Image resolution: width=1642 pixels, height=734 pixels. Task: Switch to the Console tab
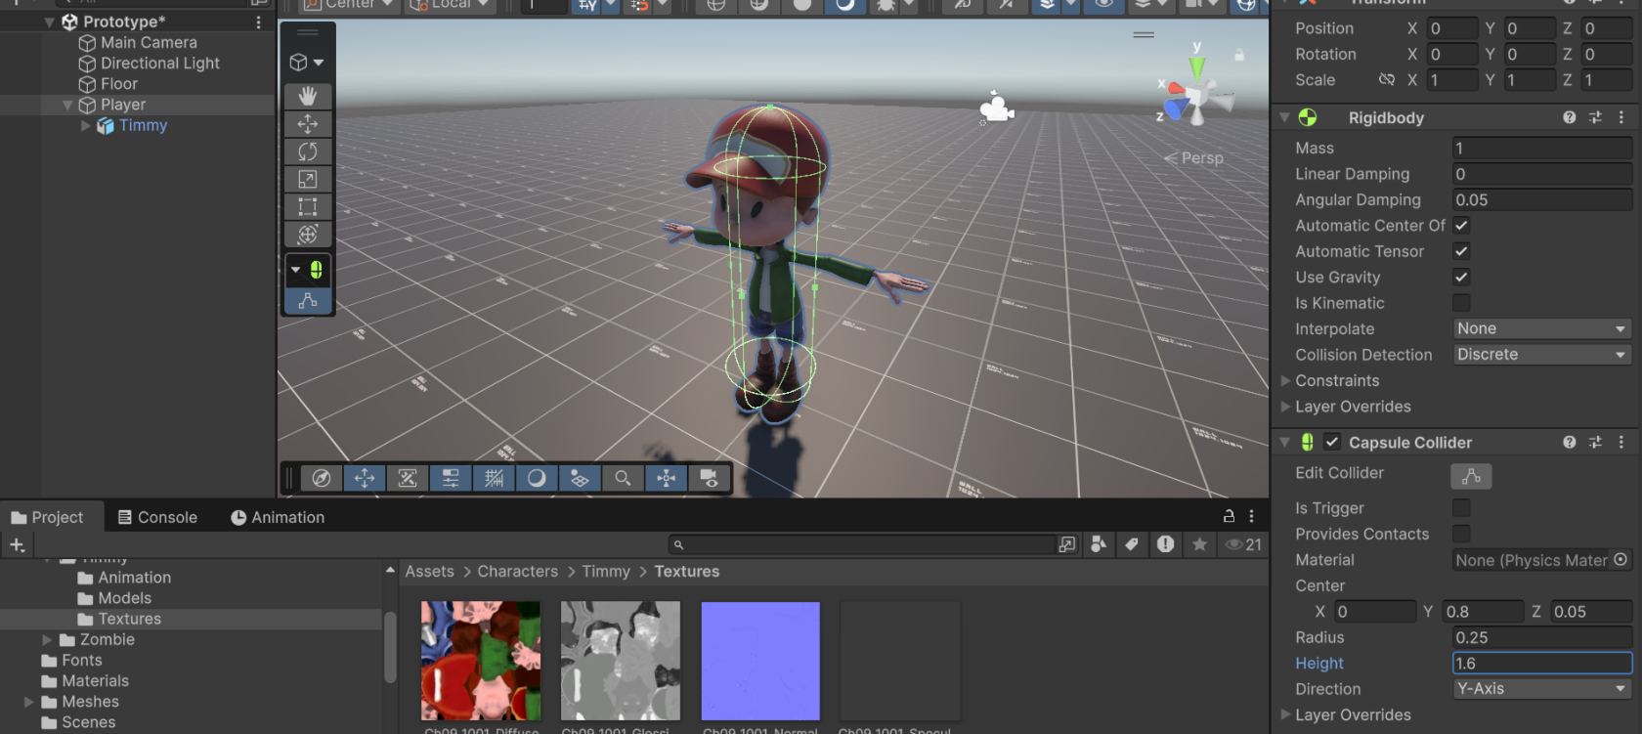[x=157, y=517]
